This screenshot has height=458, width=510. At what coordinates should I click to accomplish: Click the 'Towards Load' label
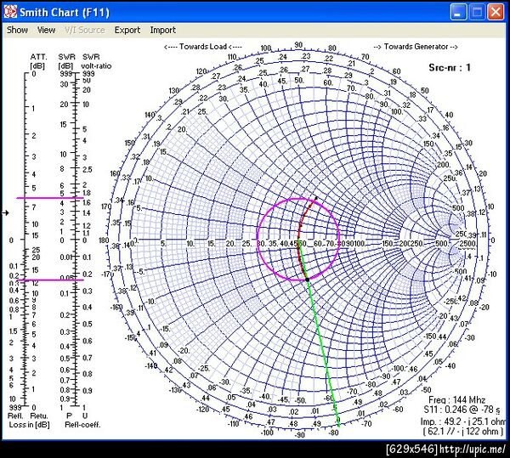point(203,47)
